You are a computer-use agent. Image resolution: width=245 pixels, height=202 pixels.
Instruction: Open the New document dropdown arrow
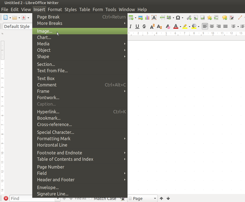[10, 18]
